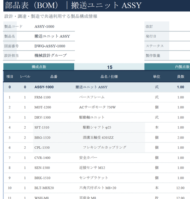The image size is (190, 199).
Task: Select part number BRG-1320
Action: pyautogui.click(x=42, y=138)
